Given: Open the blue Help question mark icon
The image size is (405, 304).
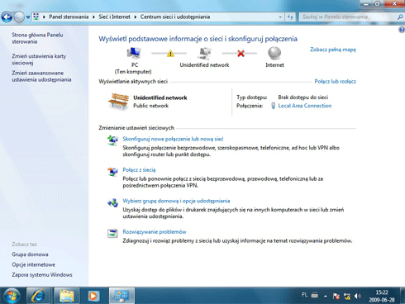Looking at the screenshot, I should pos(402,30).
